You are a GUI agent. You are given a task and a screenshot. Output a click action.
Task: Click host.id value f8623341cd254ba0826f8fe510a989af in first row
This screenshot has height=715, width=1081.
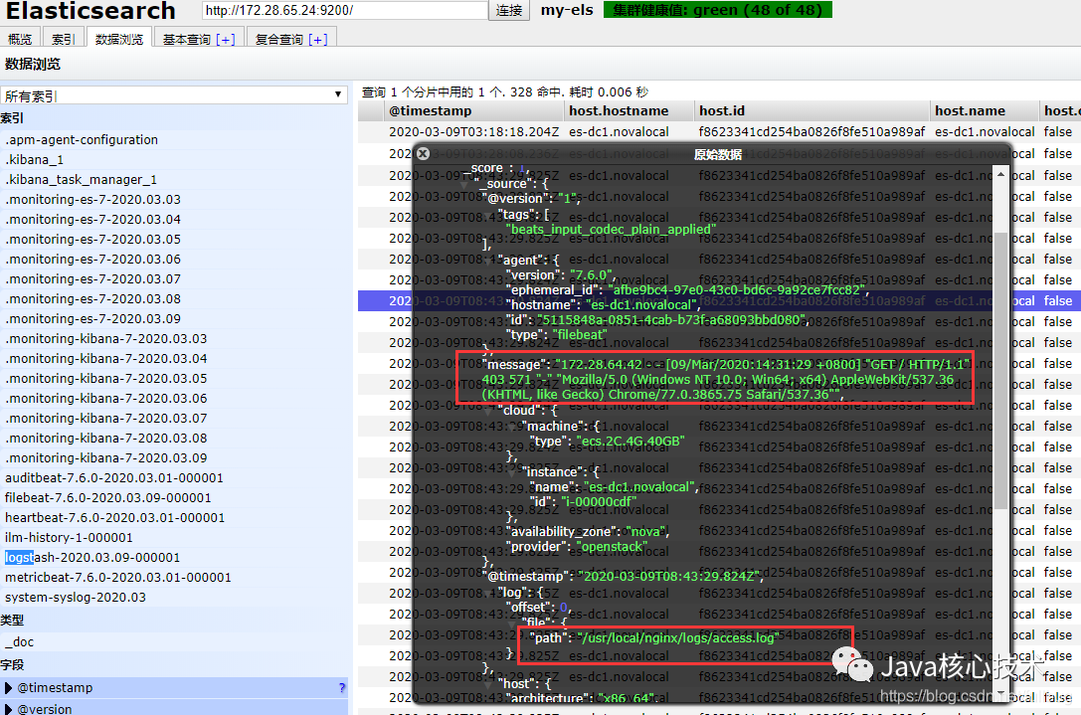811,131
